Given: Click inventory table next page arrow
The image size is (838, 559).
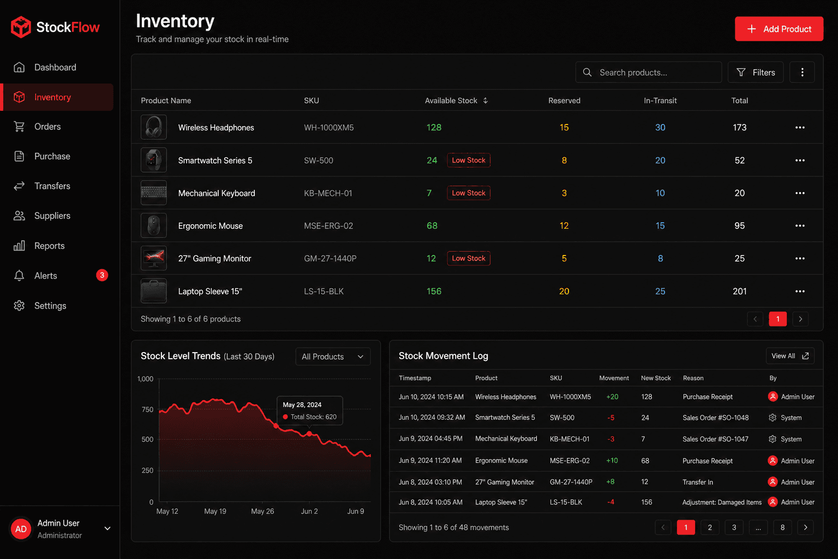Looking at the screenshot, I should (800, 319).
